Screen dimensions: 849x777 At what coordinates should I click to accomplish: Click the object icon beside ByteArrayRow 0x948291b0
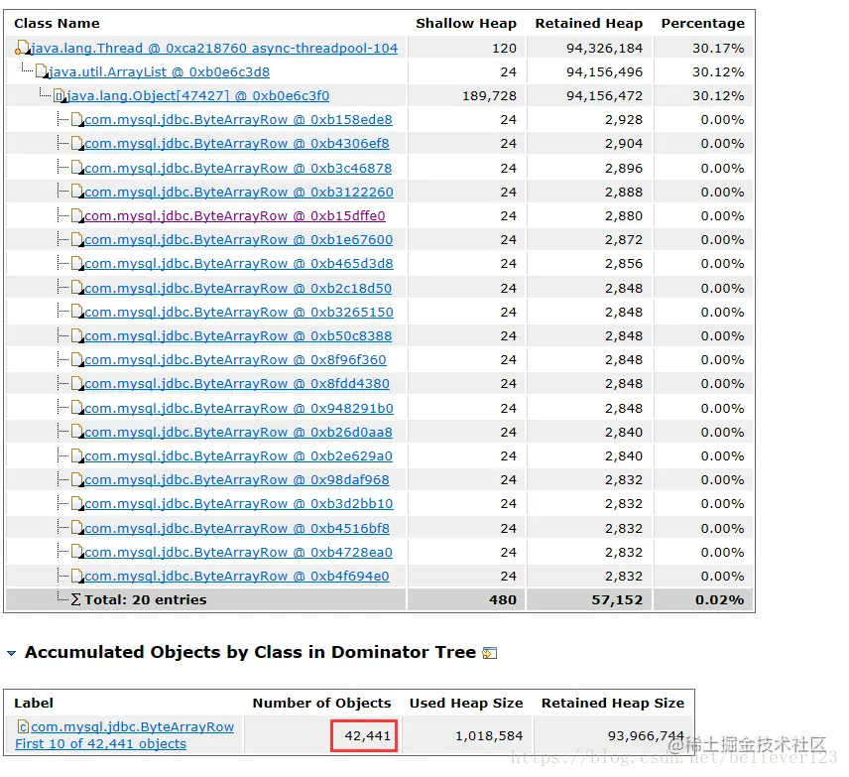[x=77, y=409]
